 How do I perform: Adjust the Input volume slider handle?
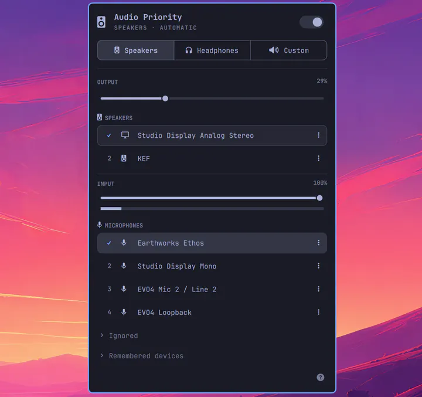(319, 198)
